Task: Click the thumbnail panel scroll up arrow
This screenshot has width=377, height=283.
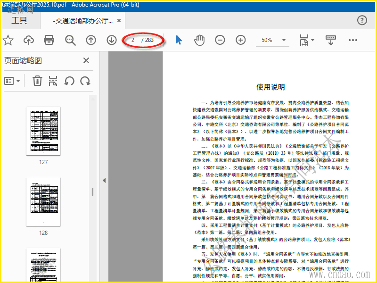Action: click(93, 99)
